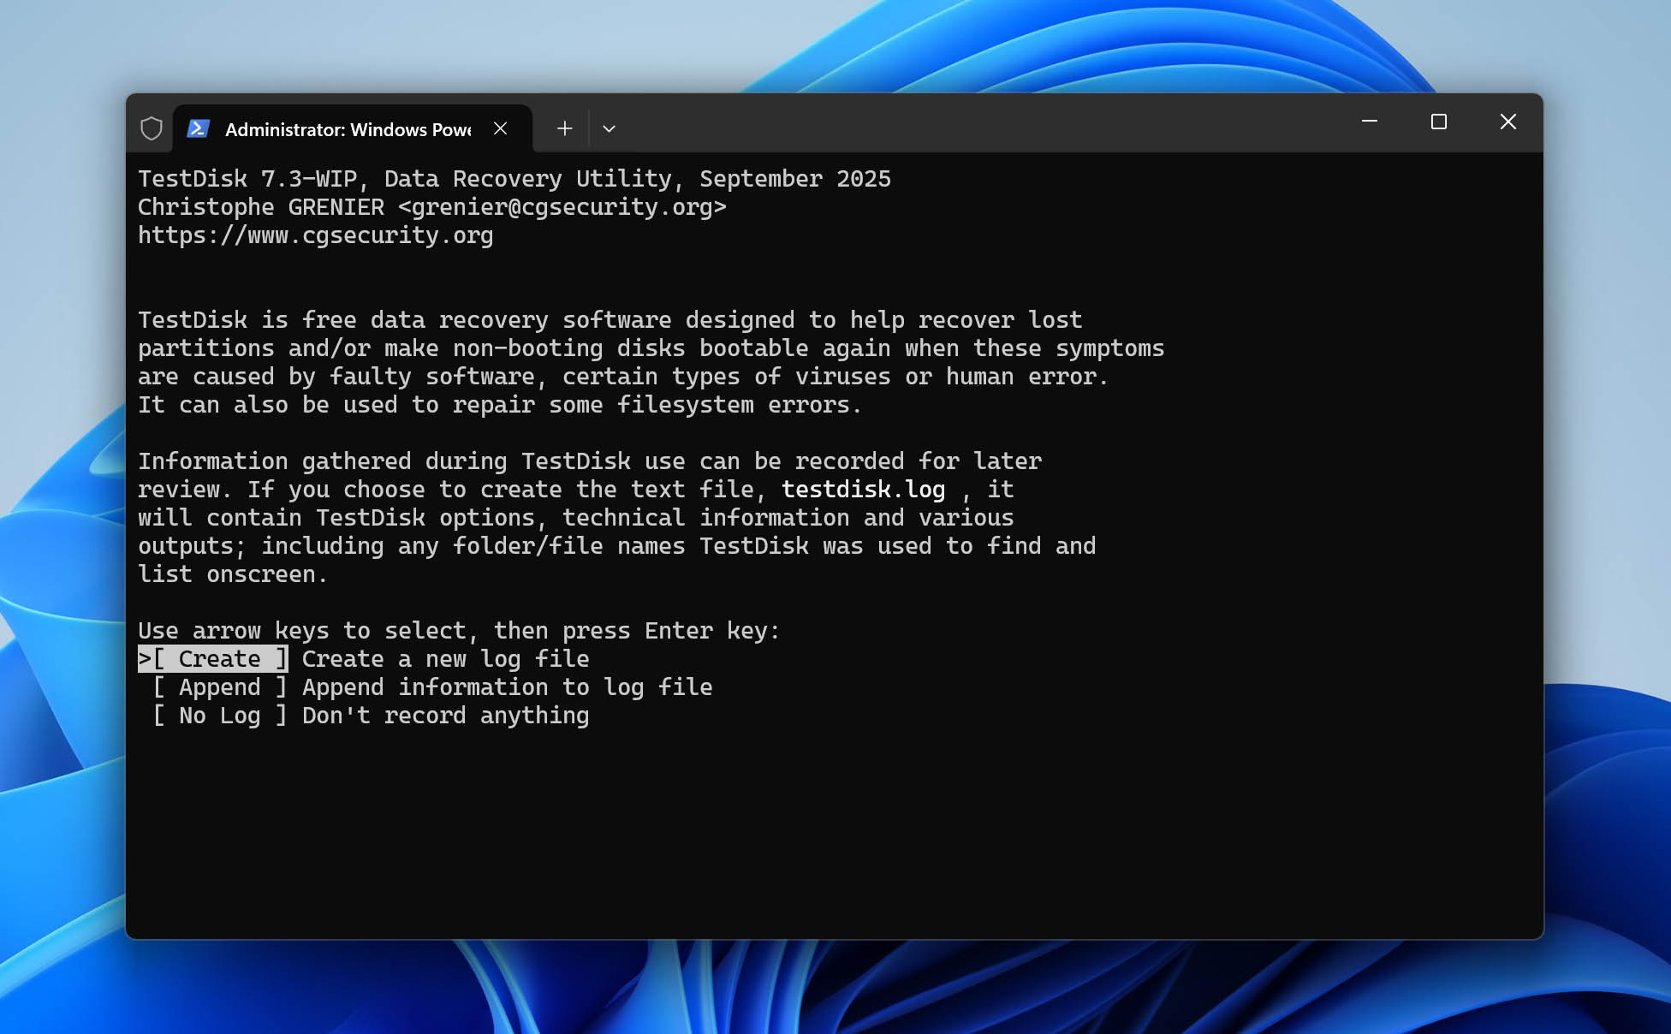Viewport: 1671px width, 1034px height.
Task: Click the text 'Append information to log file'
Action: click(508, 687)
